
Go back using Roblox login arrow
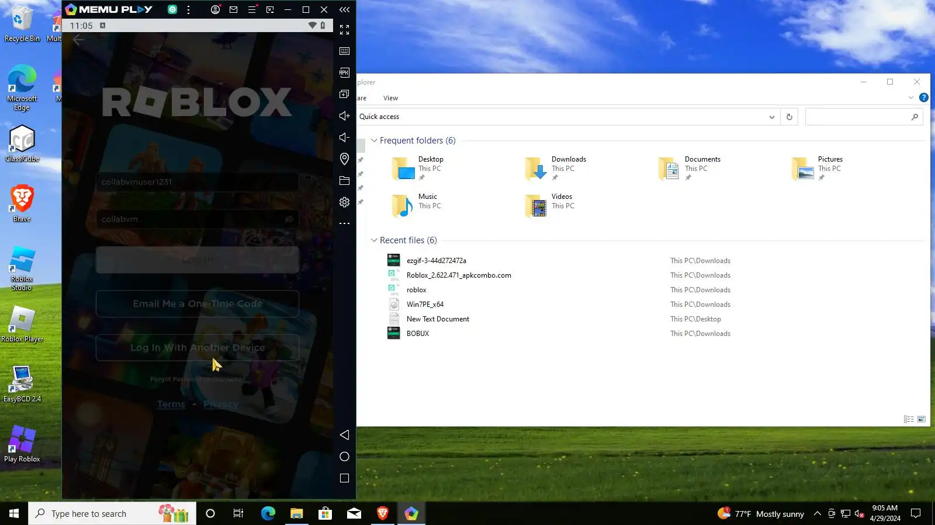79,40
